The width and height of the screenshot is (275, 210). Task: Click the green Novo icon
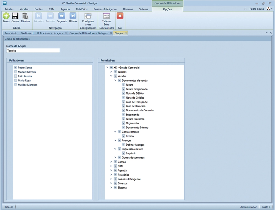coord(6,16)
